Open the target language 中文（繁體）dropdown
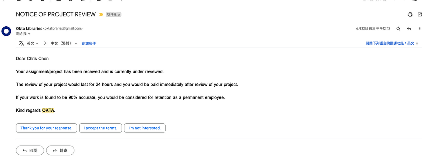 [64, 43]
